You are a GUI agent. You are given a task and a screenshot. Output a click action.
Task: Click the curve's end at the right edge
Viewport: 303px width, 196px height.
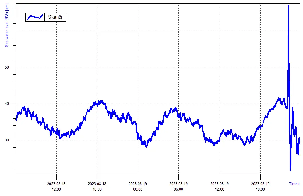pyautogui.click(x=299, y=138)
